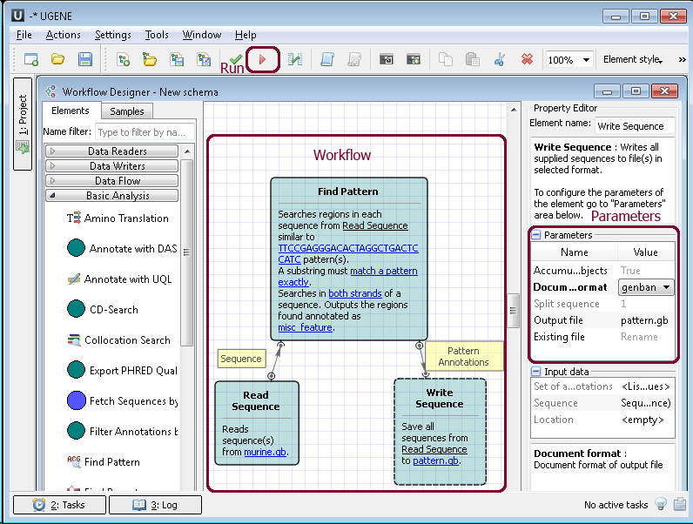Viewport: 693px width, 524px height.
Task: Click the add external tool element icon
Action: [414, 59]
